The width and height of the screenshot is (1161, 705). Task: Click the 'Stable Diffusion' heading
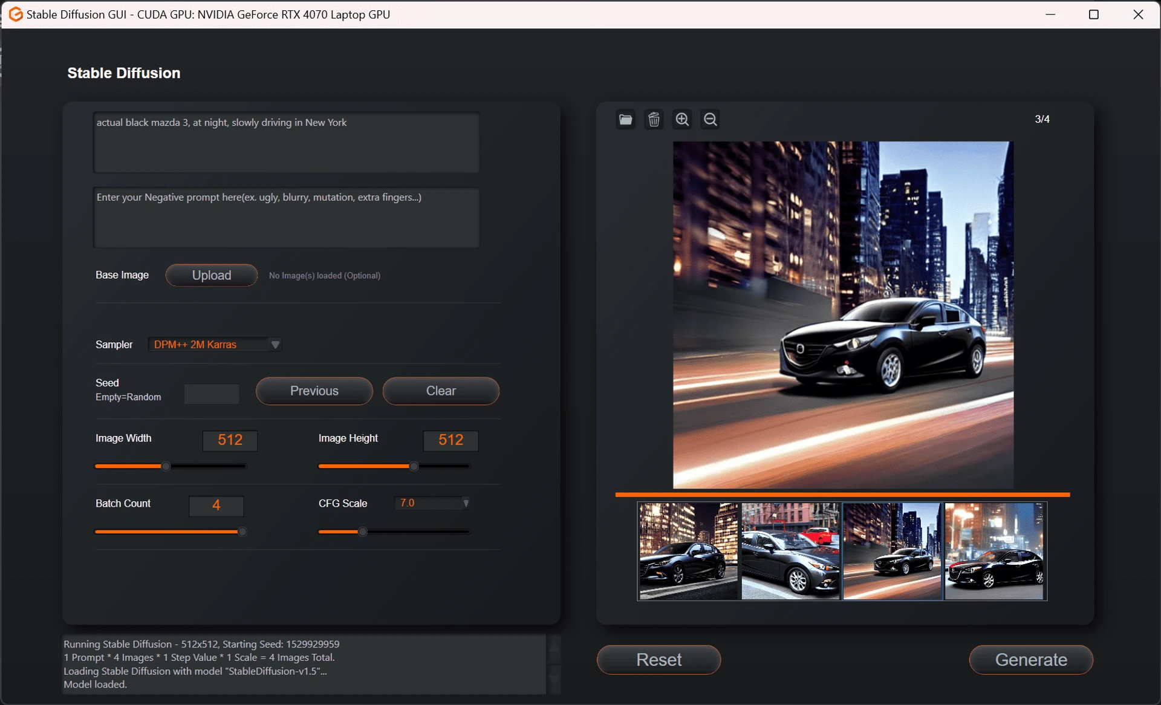coord(124,73)
